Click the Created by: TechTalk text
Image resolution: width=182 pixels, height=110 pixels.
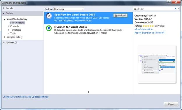pos(146,16)
